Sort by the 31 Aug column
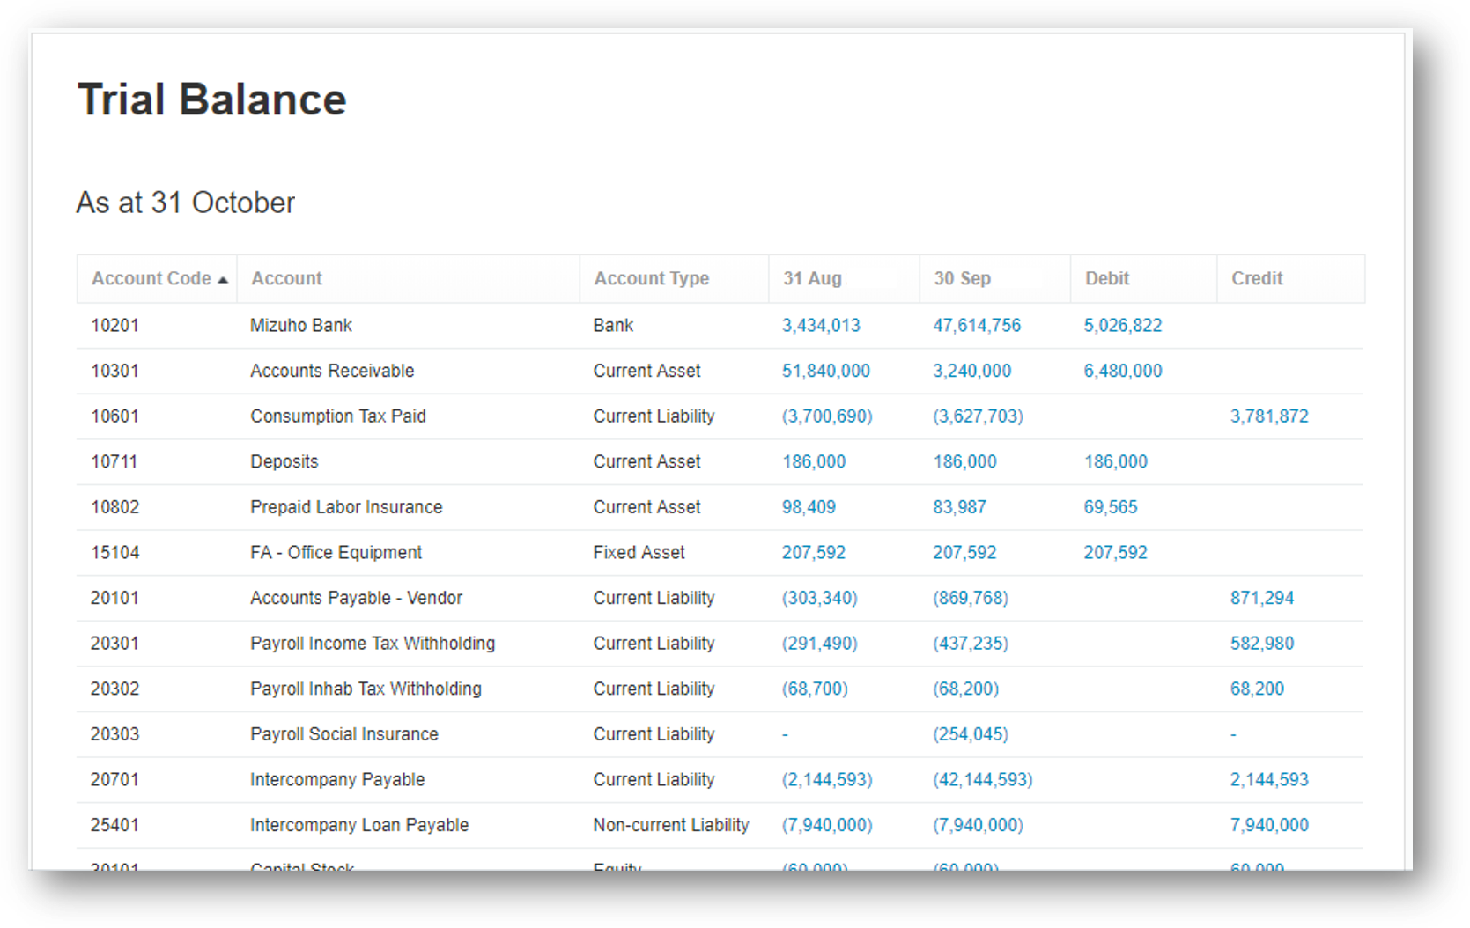1470x928 pixels. (810, 278)
